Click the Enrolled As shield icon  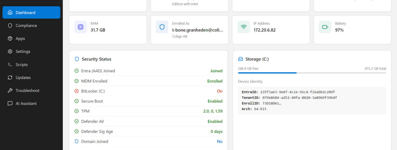[162, 27]
